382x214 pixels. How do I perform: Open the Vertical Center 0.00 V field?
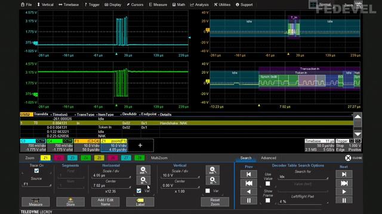[x=180, y=185]
